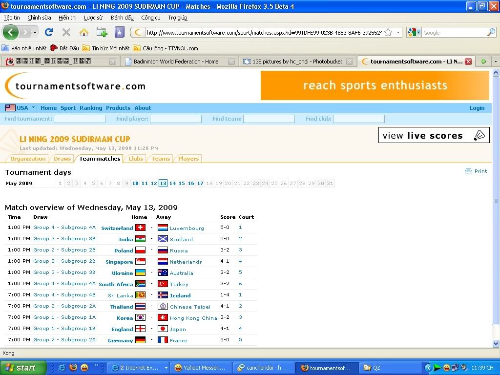Click the Japan flag icon
Image resolution: width=500 pixels, height=375 pixels.
pyautogui.click(x=163, y=329)
